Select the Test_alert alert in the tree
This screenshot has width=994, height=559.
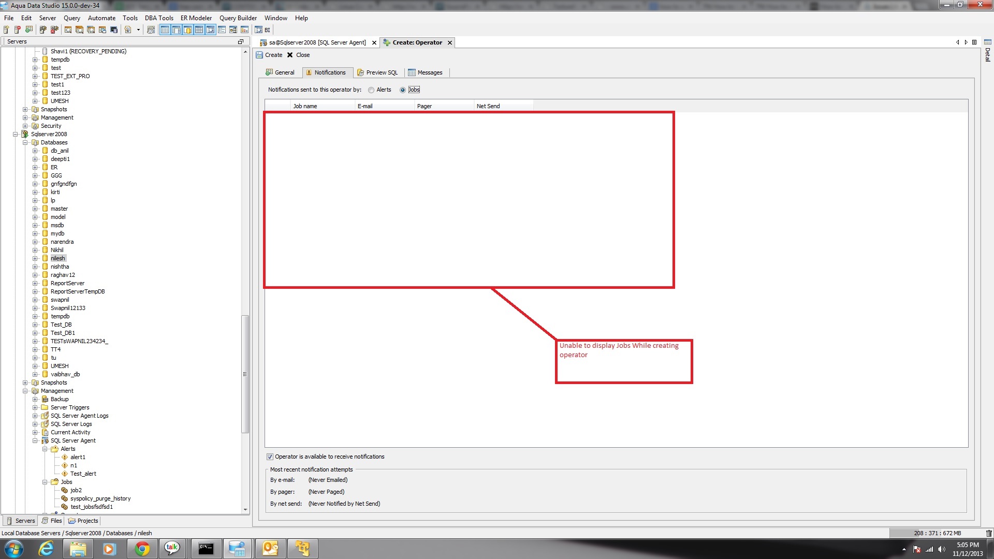(83, 474)
